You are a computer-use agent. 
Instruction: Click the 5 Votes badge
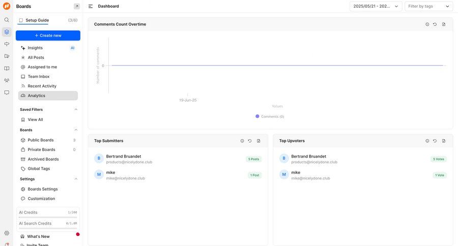pos(439,159)
